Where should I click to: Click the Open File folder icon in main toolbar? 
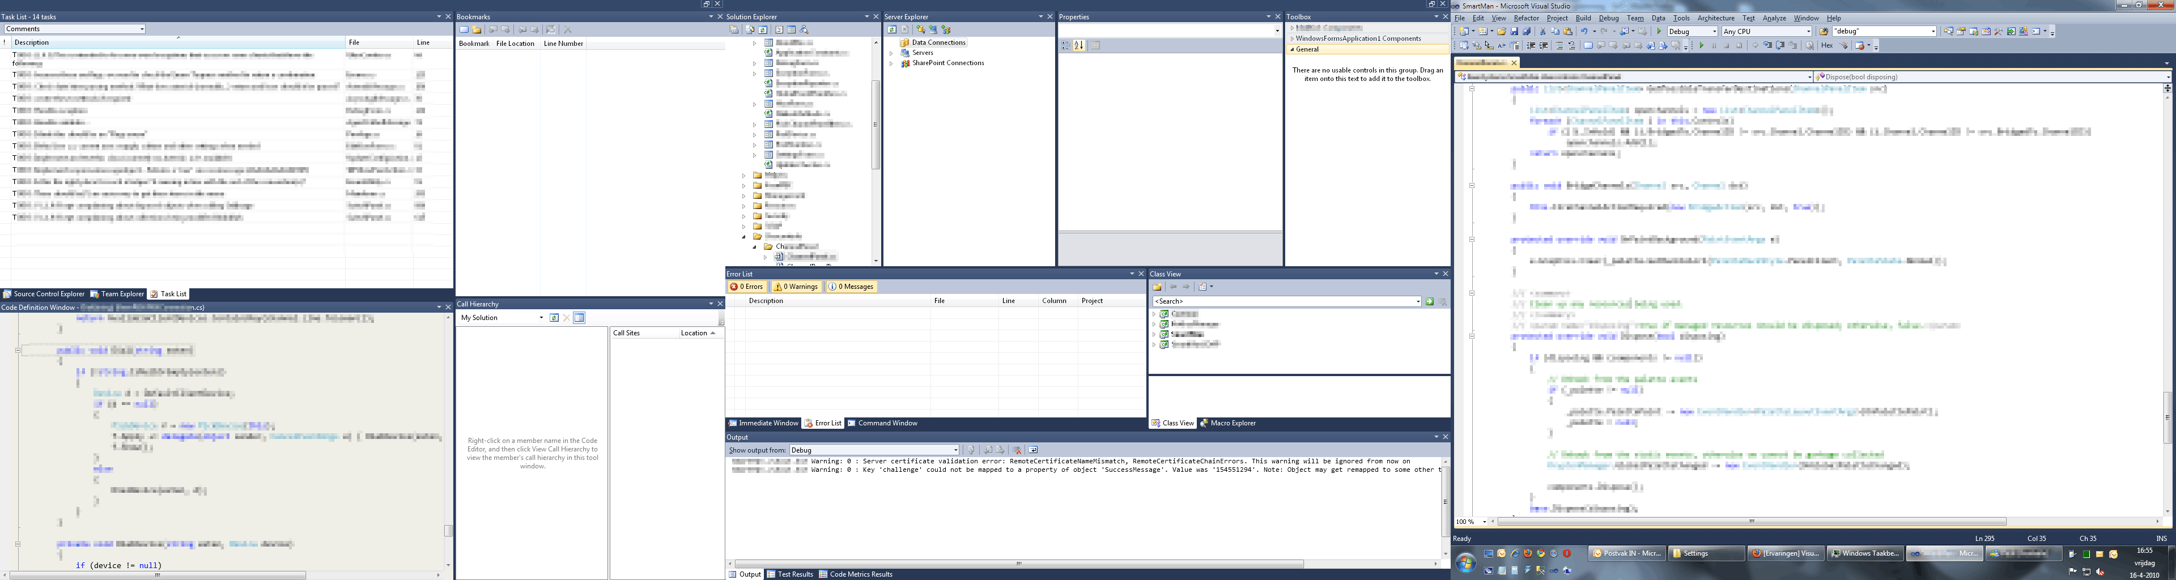click(1502, 31)
